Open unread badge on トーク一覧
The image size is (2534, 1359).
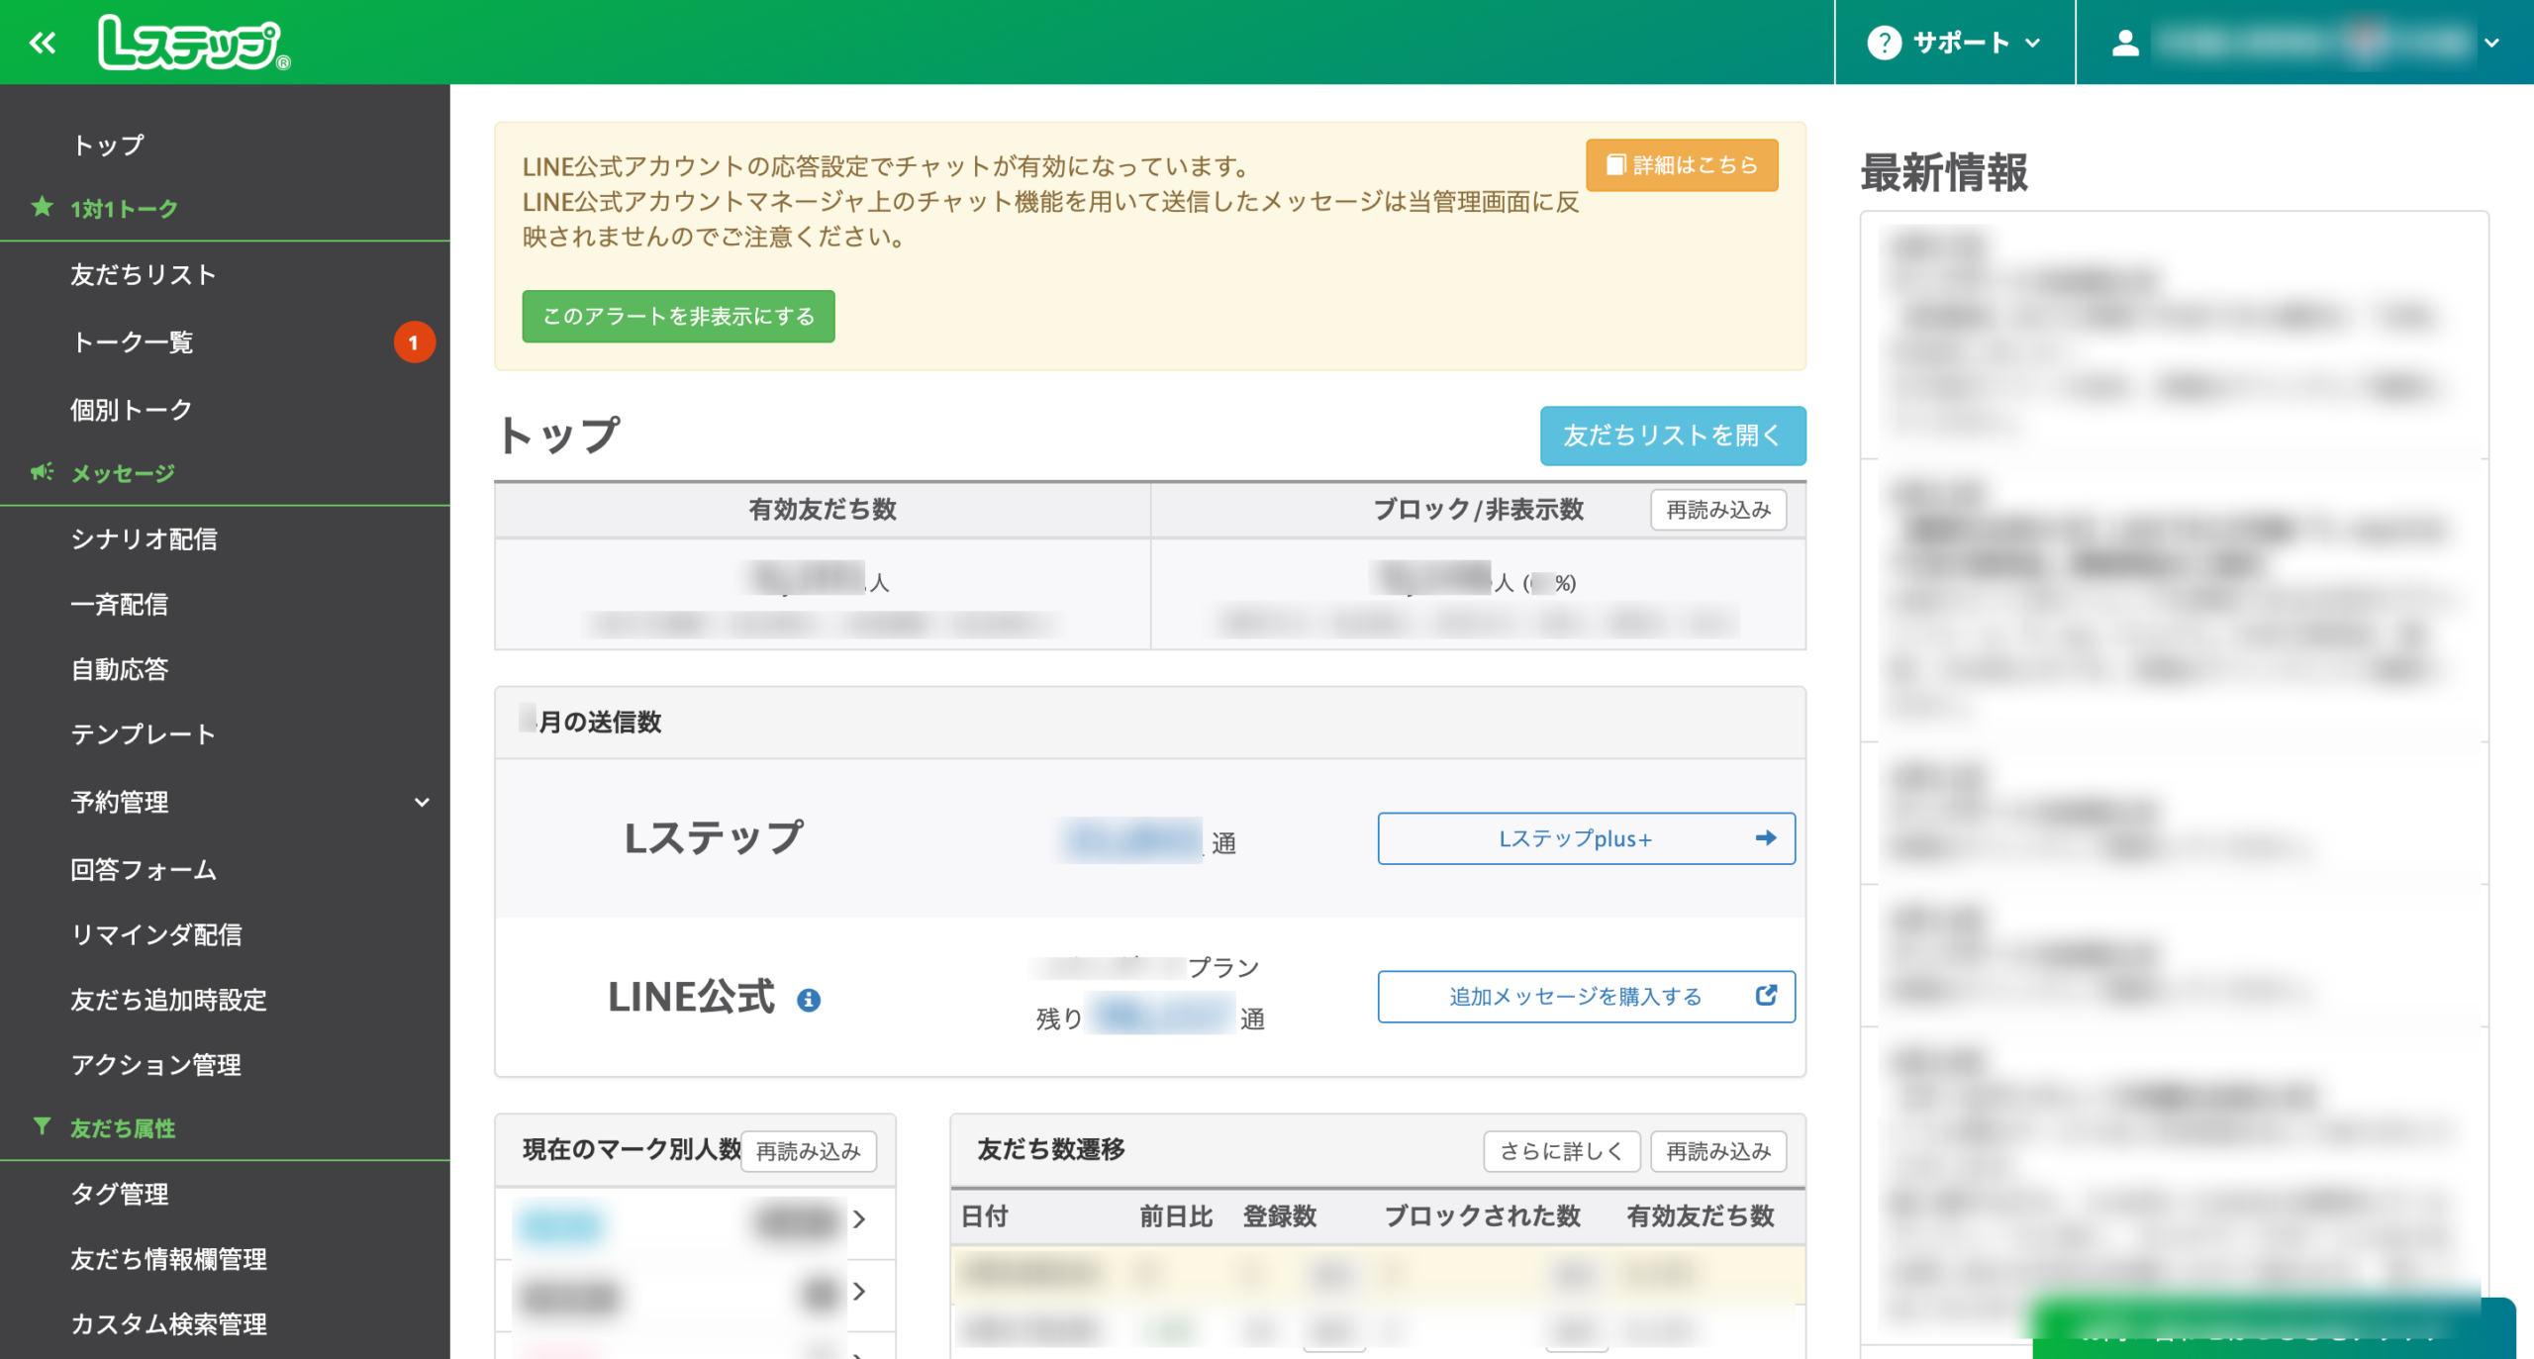414,342
